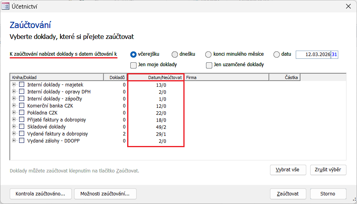Click the 'Zrušit výběr' button
This screenshot has height=204, width=357.
tap(328, 170)
